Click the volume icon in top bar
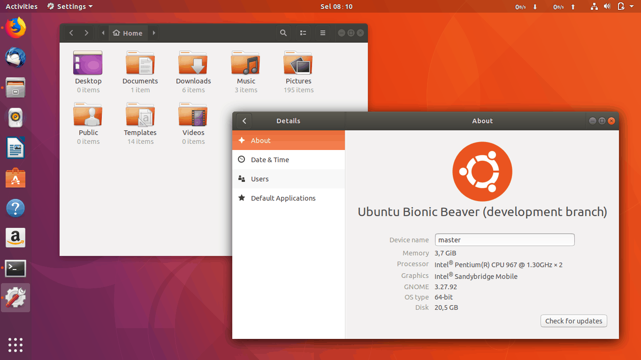Image resolution: width=641 pixels, height=360 pixels. pos(607,6)
